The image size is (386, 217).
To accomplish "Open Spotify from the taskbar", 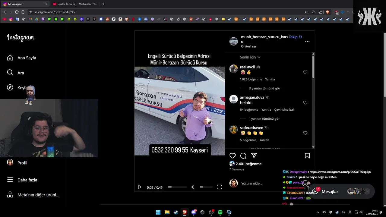I will [220, 212].
